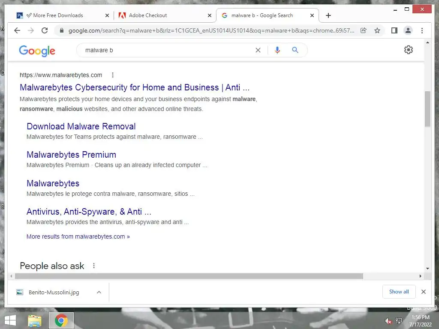Click the scroll down arrow

(427, 269)
